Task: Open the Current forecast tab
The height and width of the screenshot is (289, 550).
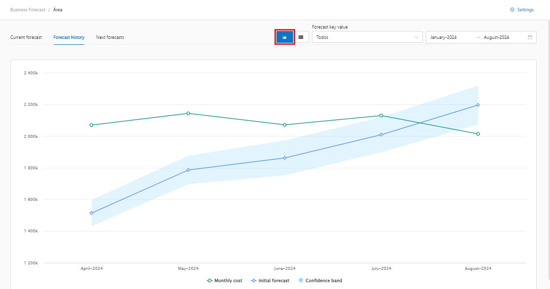Action: pos(26,37)
